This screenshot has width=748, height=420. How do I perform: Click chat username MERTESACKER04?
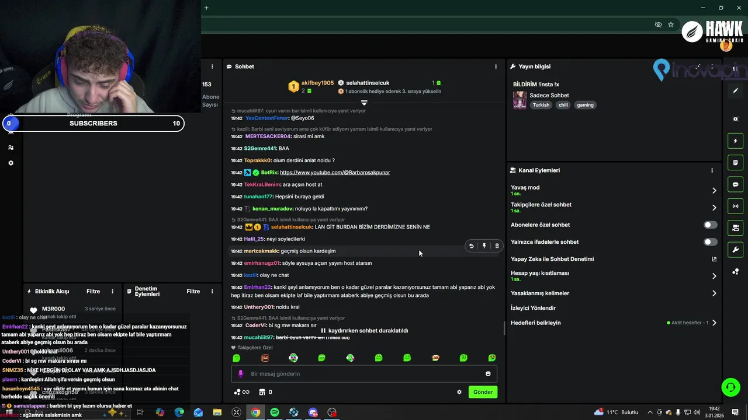pos(268,136)
